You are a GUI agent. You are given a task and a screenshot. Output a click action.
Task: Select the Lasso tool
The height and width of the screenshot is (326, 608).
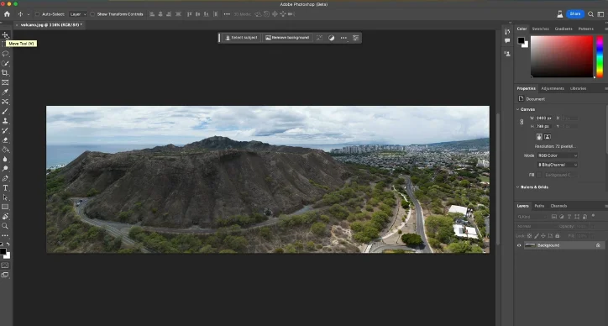(x=5, y=54)
